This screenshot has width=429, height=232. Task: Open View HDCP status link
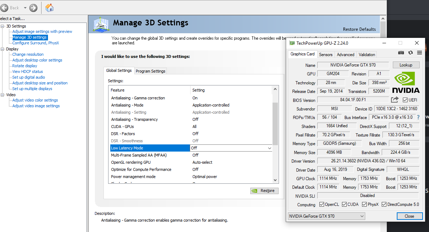coord(28,72)
